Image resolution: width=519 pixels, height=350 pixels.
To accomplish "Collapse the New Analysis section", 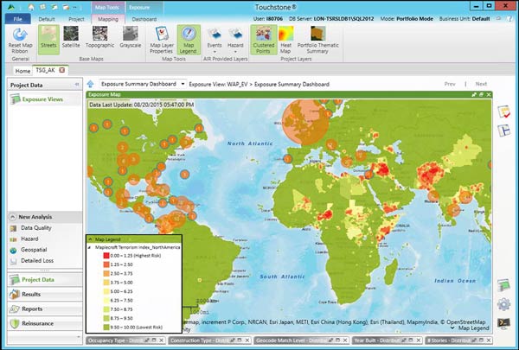I will [13, 217].
